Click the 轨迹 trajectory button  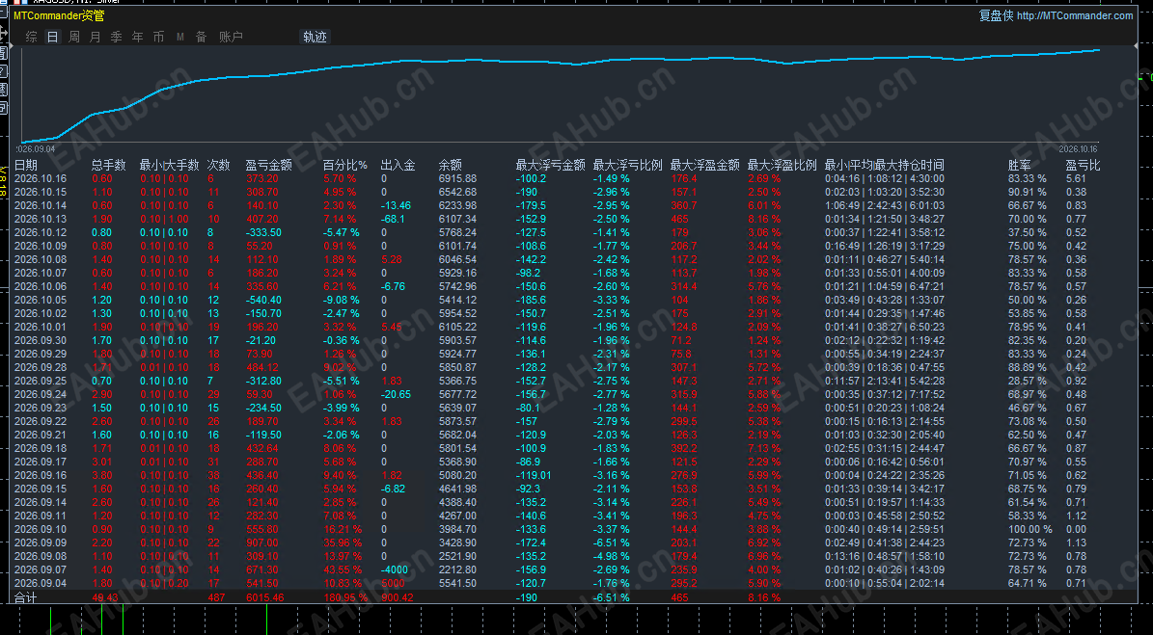point(315,37)
